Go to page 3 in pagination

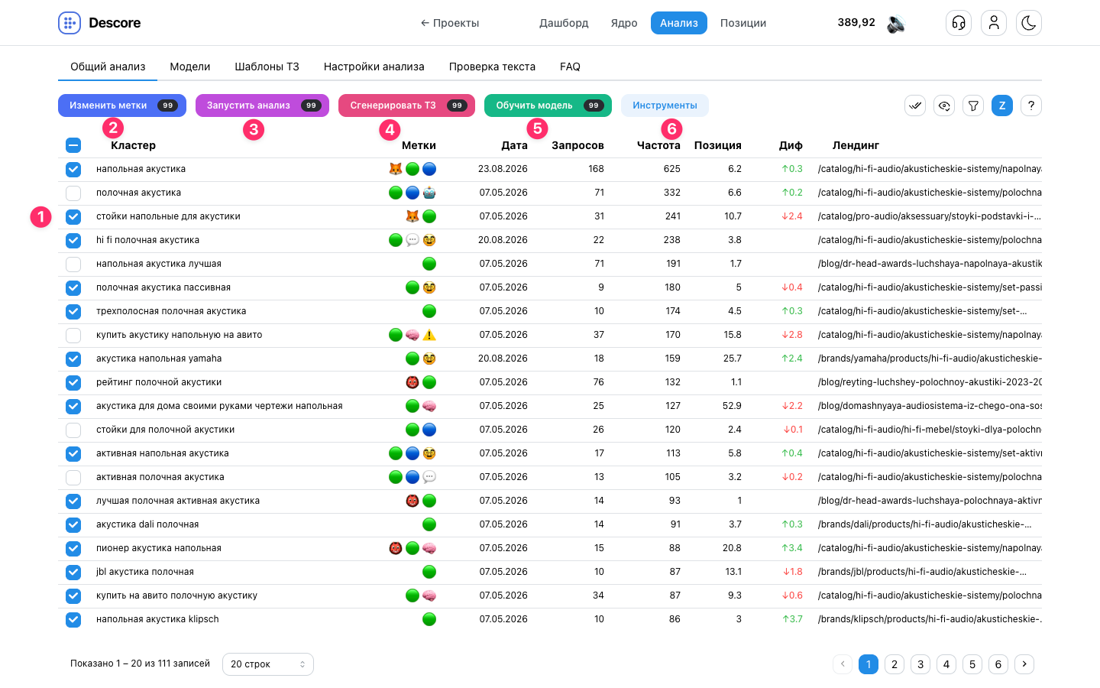[920, 664]
